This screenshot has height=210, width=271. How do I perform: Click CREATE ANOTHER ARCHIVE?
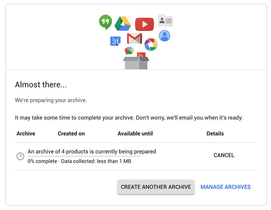(x=156, y=187)
